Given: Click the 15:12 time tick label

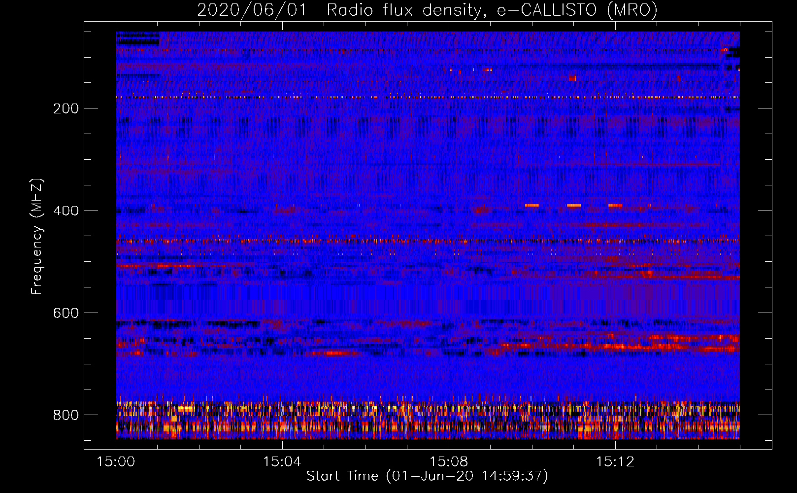Looking at the screenshot, I should pos(615,462).
